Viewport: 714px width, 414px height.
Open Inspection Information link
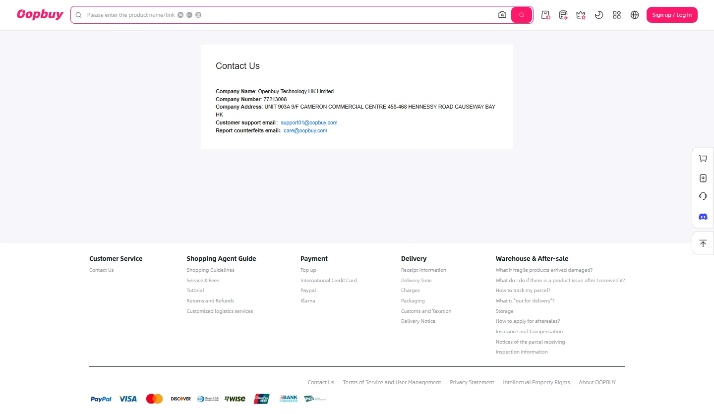coord(522,352)
